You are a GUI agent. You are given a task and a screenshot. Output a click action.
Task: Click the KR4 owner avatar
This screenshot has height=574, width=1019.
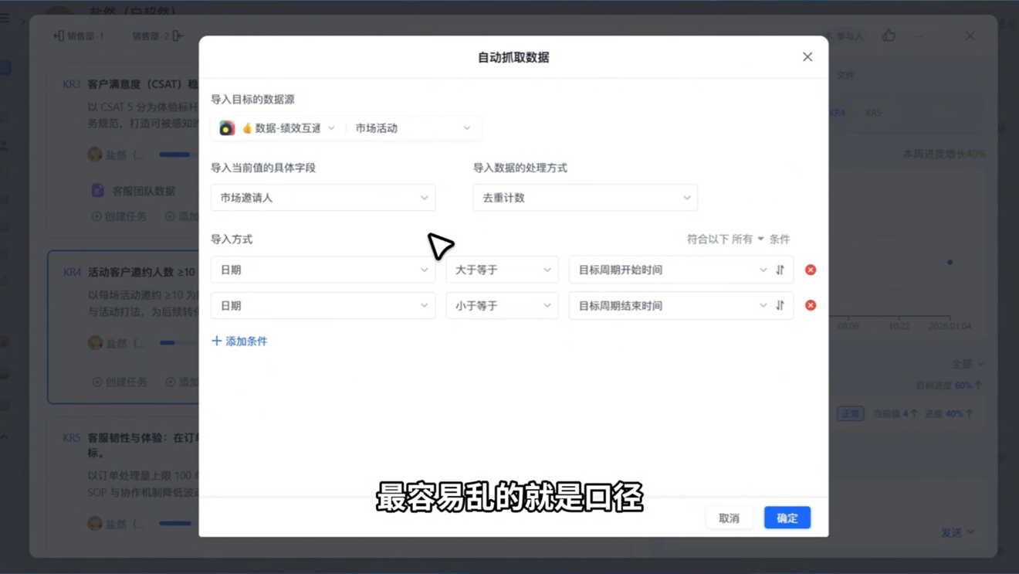point(95,343)
